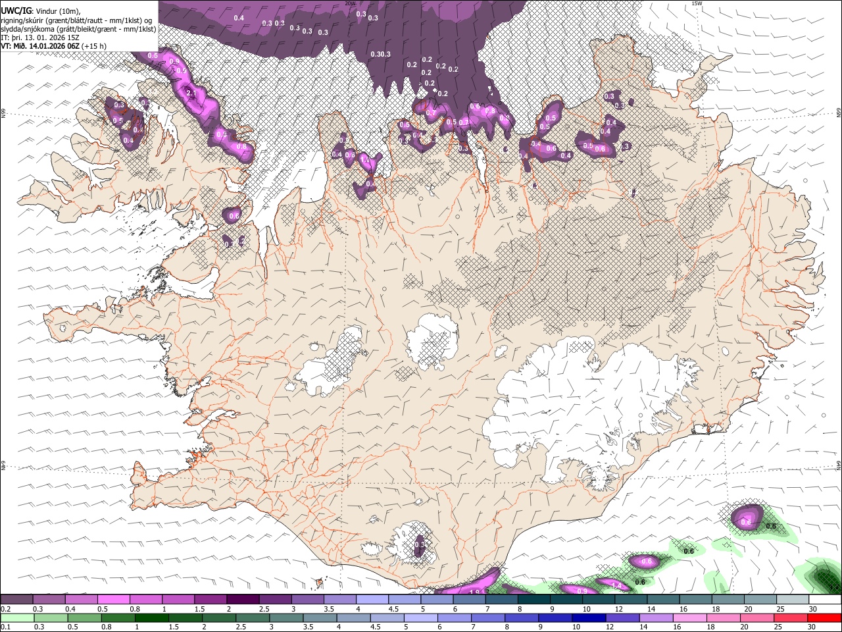Image resolution: width=842 pixels, height=632 pixels.
Task: Click the '0.30.3' overlapping value label up north
Action: (x=381, y=54)
